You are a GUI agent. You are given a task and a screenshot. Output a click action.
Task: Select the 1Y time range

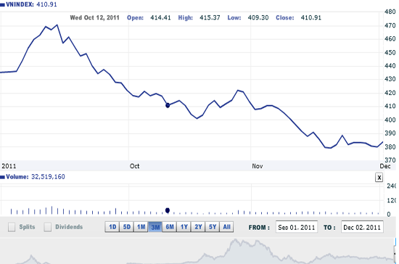point(184,227)
